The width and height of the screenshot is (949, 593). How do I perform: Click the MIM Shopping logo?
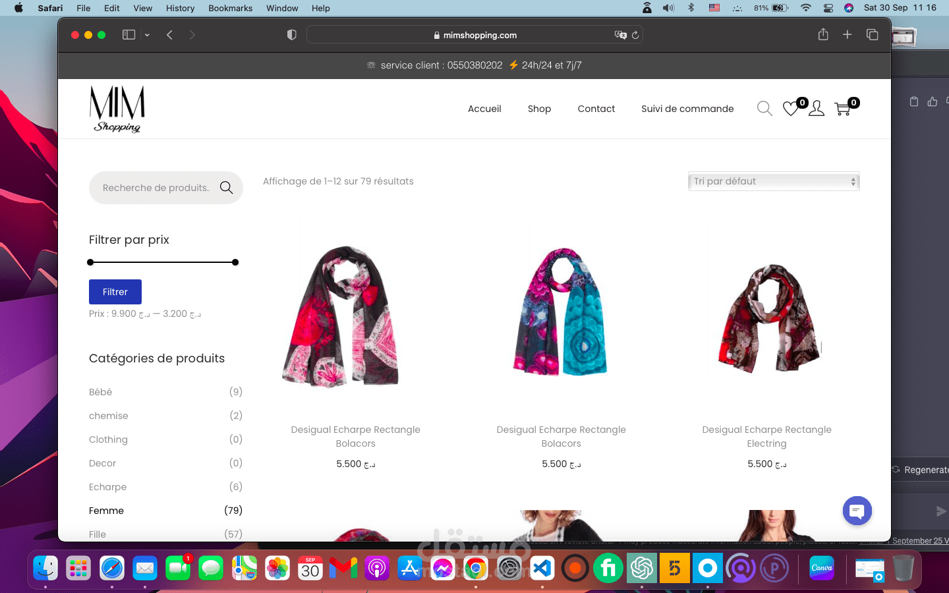117,109
